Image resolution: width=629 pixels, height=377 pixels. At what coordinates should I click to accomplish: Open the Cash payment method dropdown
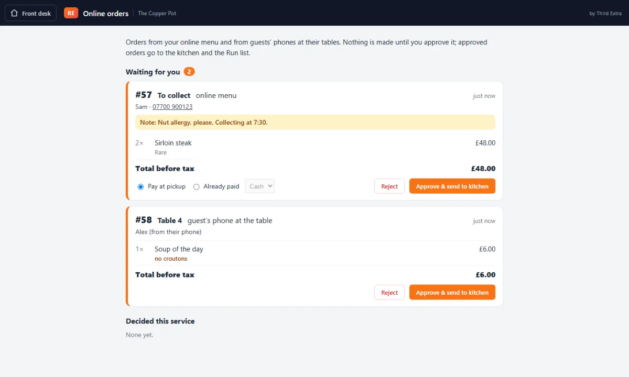pyautogui.click(x=259, y=186)
